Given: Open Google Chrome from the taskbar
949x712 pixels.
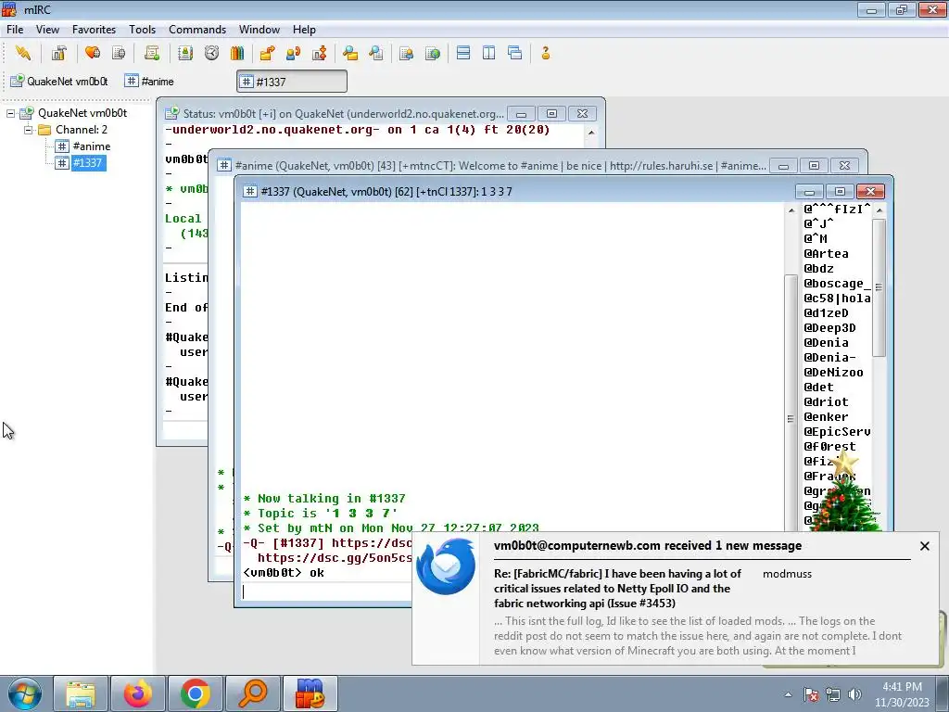Looking at the screenshot, I should tap(195, 693).
